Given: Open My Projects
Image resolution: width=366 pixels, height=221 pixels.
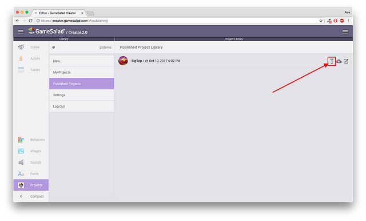Looking at the screenshot, I should (x=81, y=72).
